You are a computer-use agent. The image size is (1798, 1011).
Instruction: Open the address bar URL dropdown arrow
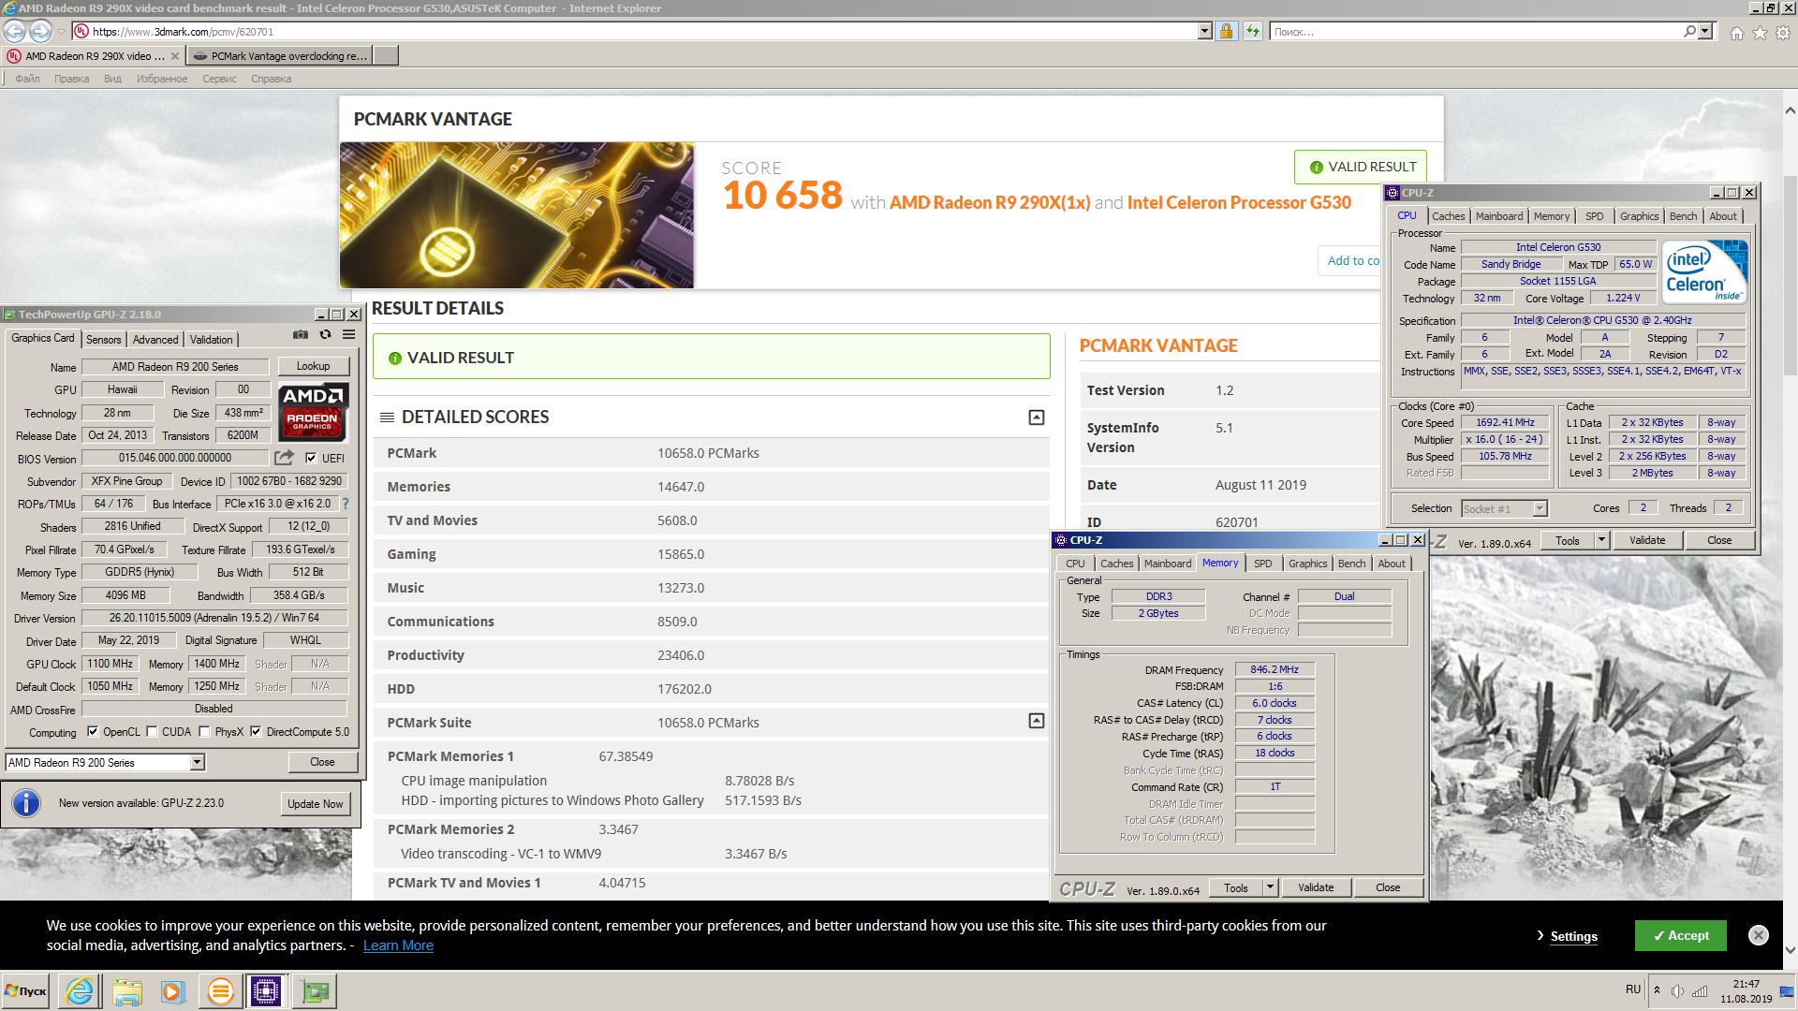click(x=1204, y=31)
